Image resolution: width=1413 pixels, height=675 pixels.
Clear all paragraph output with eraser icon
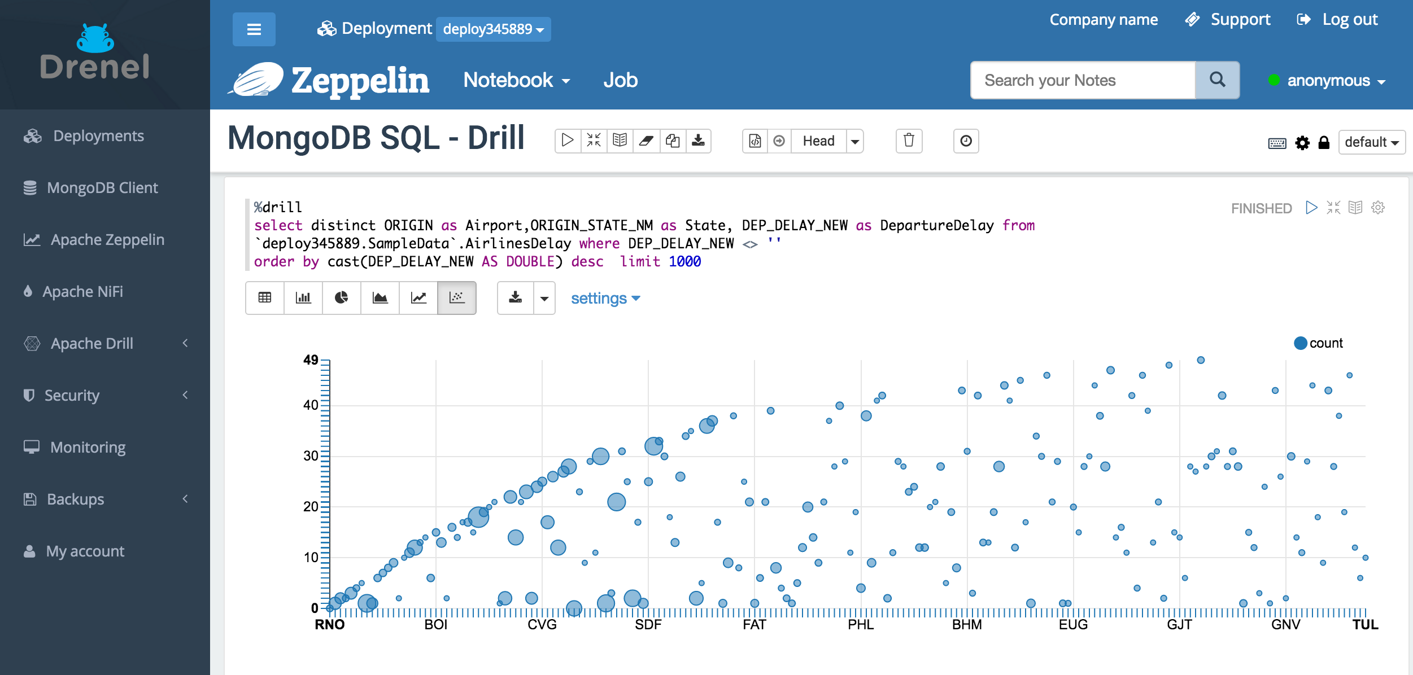click(646, 141)
